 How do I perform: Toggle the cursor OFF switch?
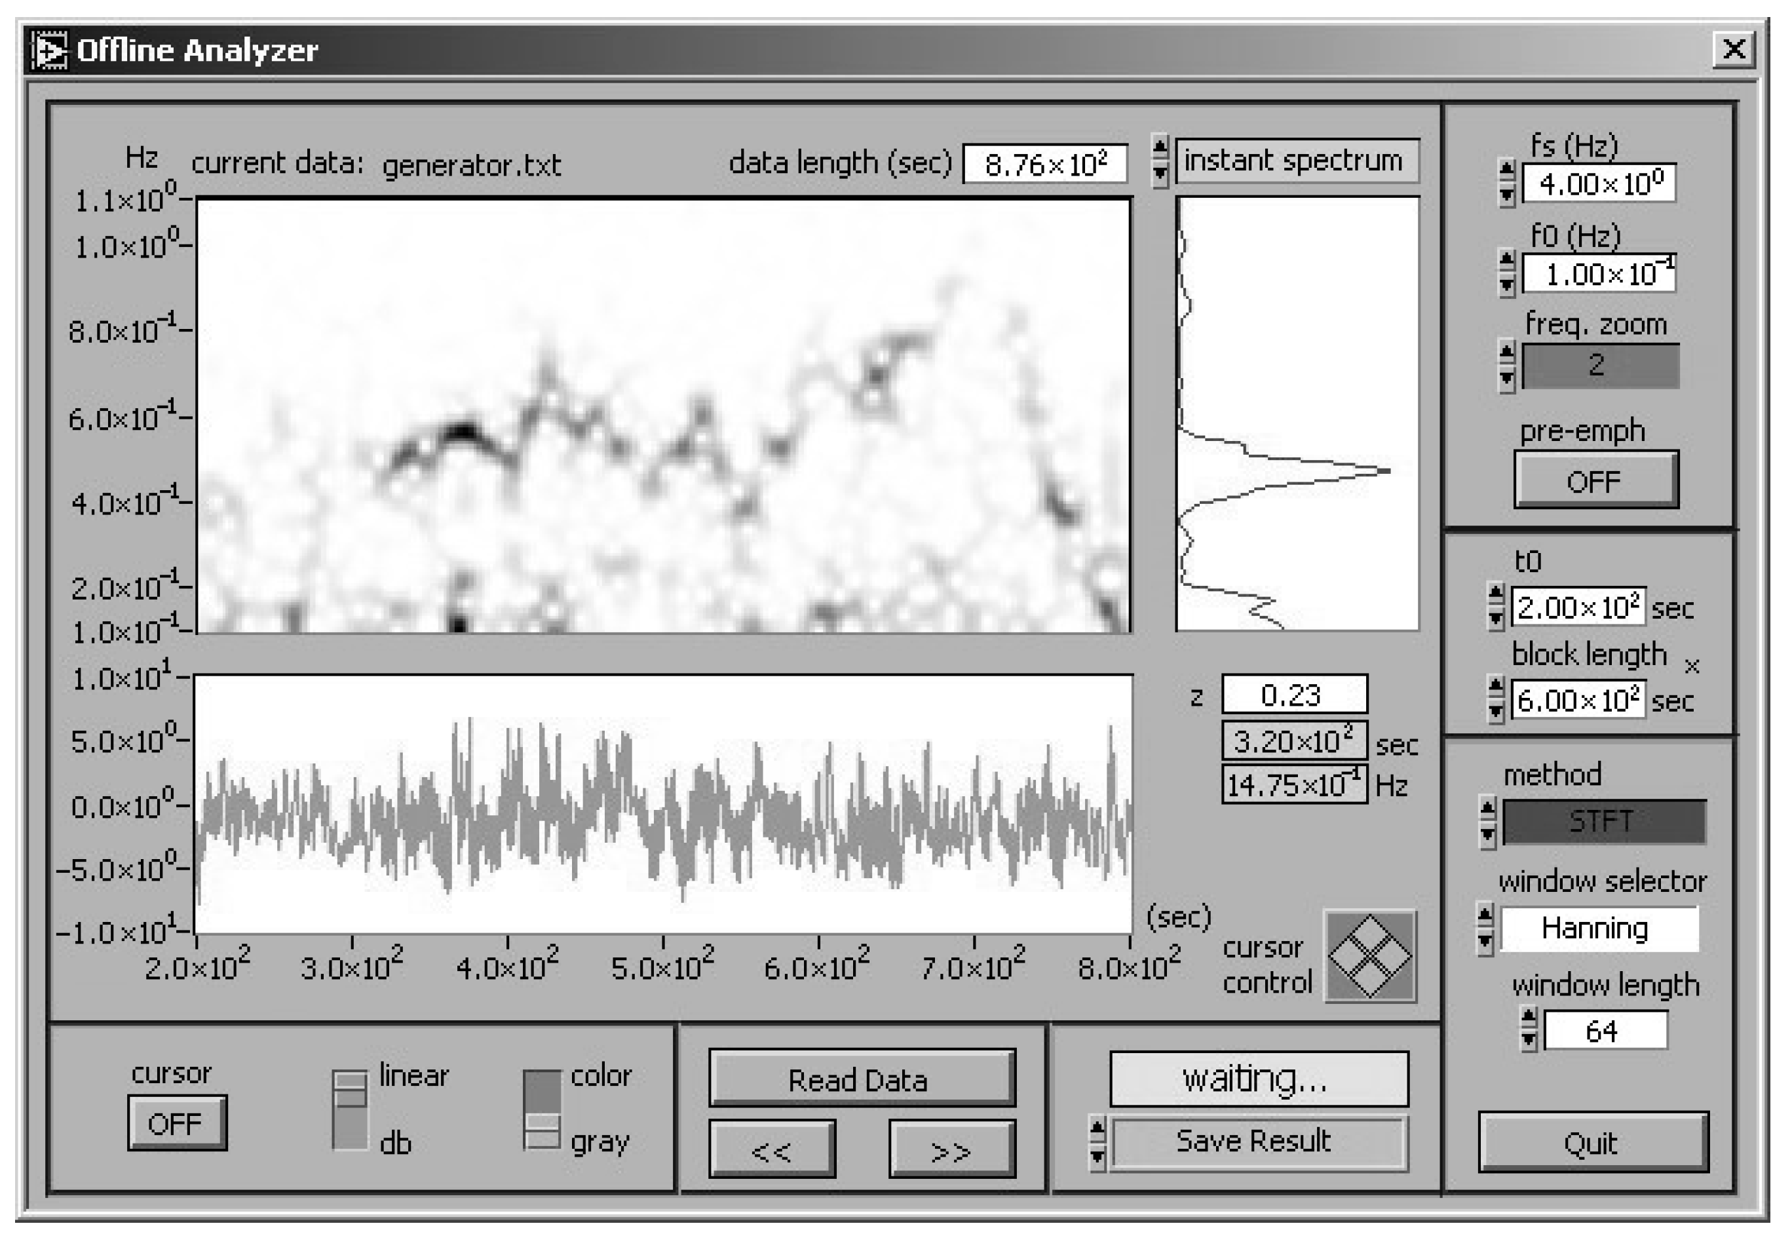[x=176, y=1123]
